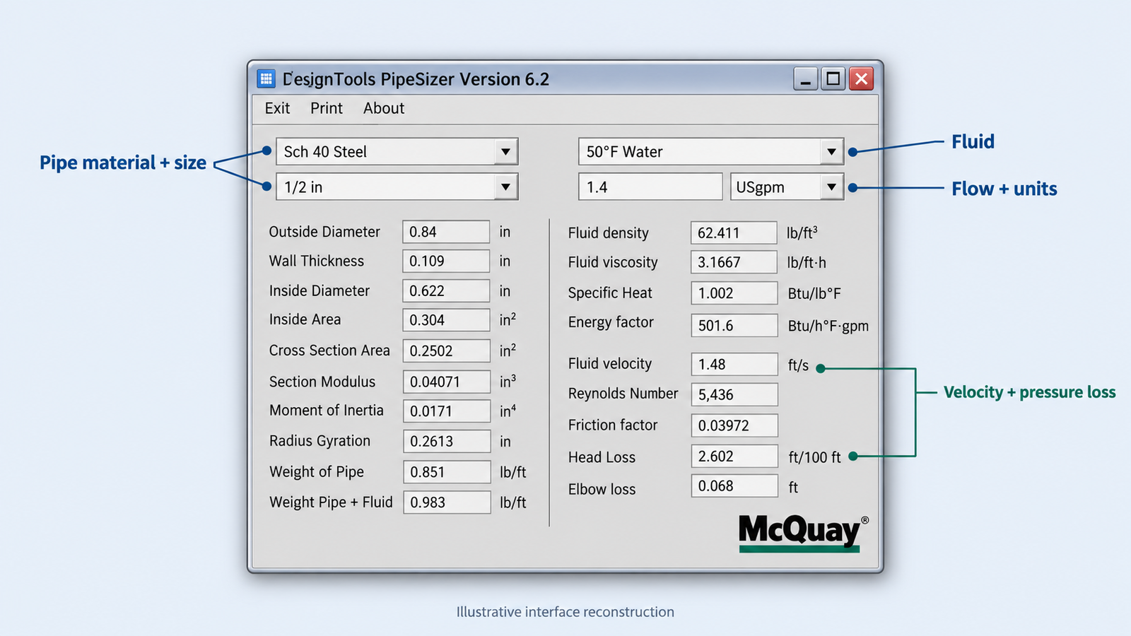Click the Elbow loss label
Image resolution: width=1131 pixels, height=636 pixels.
click(602, 489)
